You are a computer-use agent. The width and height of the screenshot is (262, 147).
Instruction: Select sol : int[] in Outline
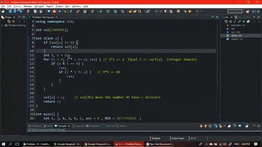point(236,32)
